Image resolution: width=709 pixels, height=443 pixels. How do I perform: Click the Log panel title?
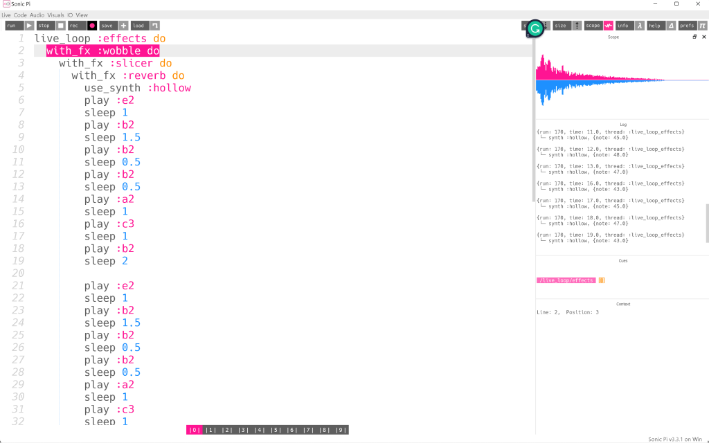tap(623, 125)
